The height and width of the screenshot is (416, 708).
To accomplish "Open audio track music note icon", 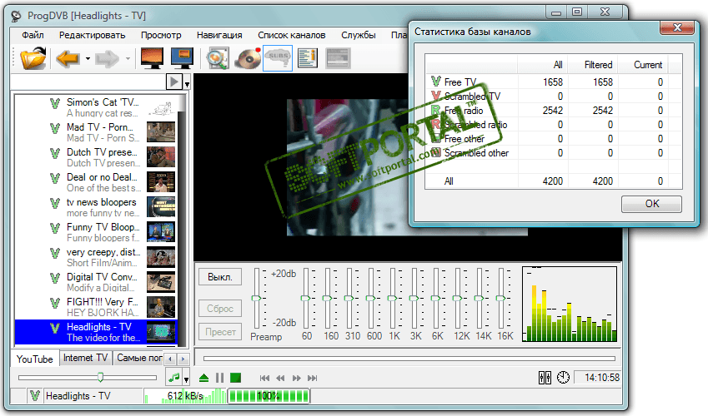I will click(173, 378).
